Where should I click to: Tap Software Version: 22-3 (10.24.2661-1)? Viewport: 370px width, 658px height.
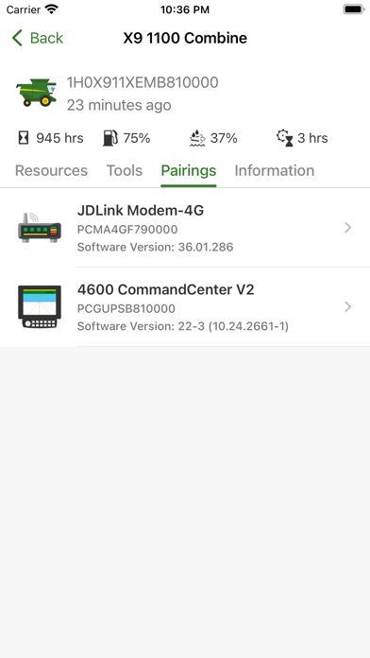pyautogui.click(x=183, y=326)
